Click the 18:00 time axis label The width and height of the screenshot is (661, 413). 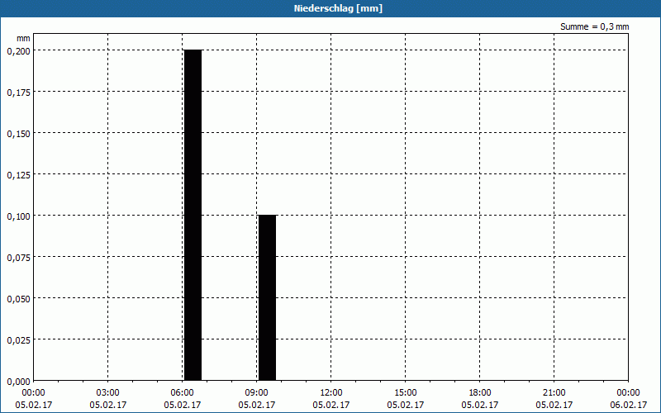[480, 392]
